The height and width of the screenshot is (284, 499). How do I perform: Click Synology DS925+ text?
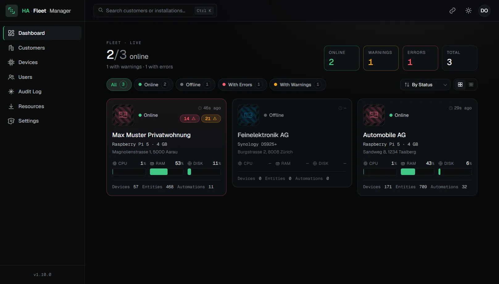pos(257,144)
